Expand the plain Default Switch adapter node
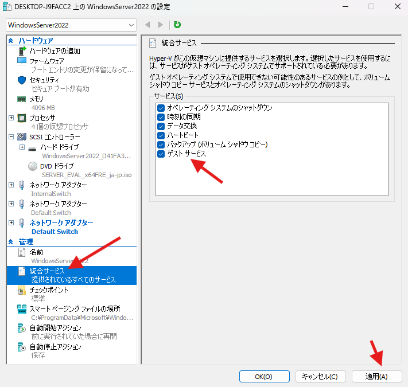Viewport: 408px width, 387px height. tap(11, 204)
